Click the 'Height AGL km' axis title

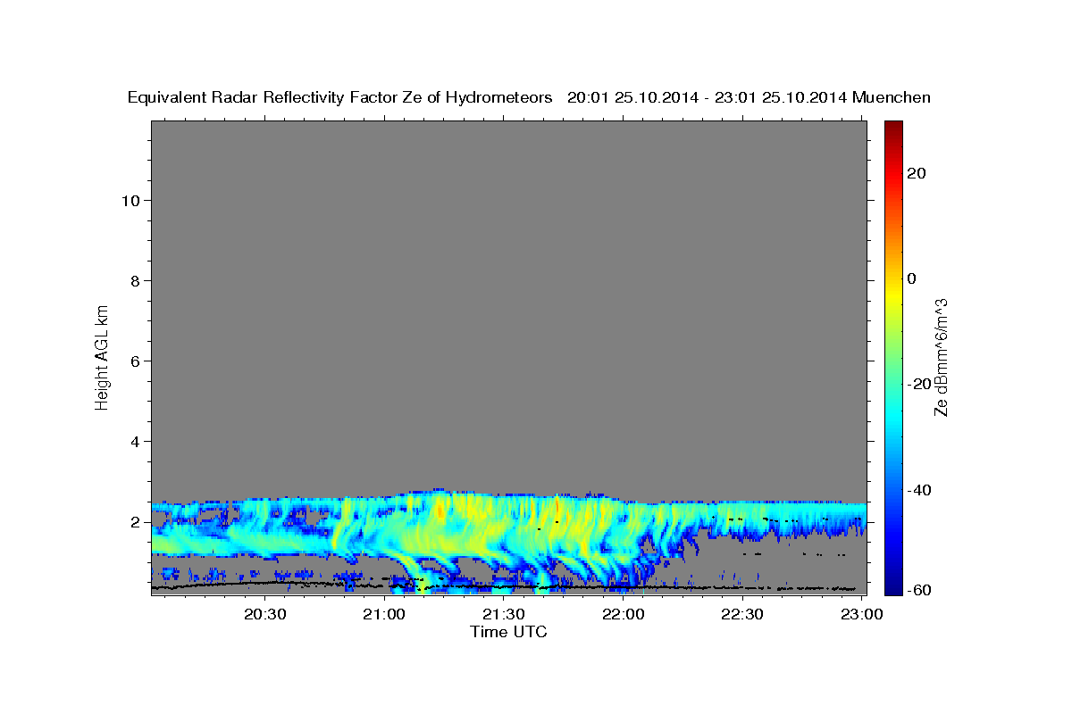pos(102,356)
